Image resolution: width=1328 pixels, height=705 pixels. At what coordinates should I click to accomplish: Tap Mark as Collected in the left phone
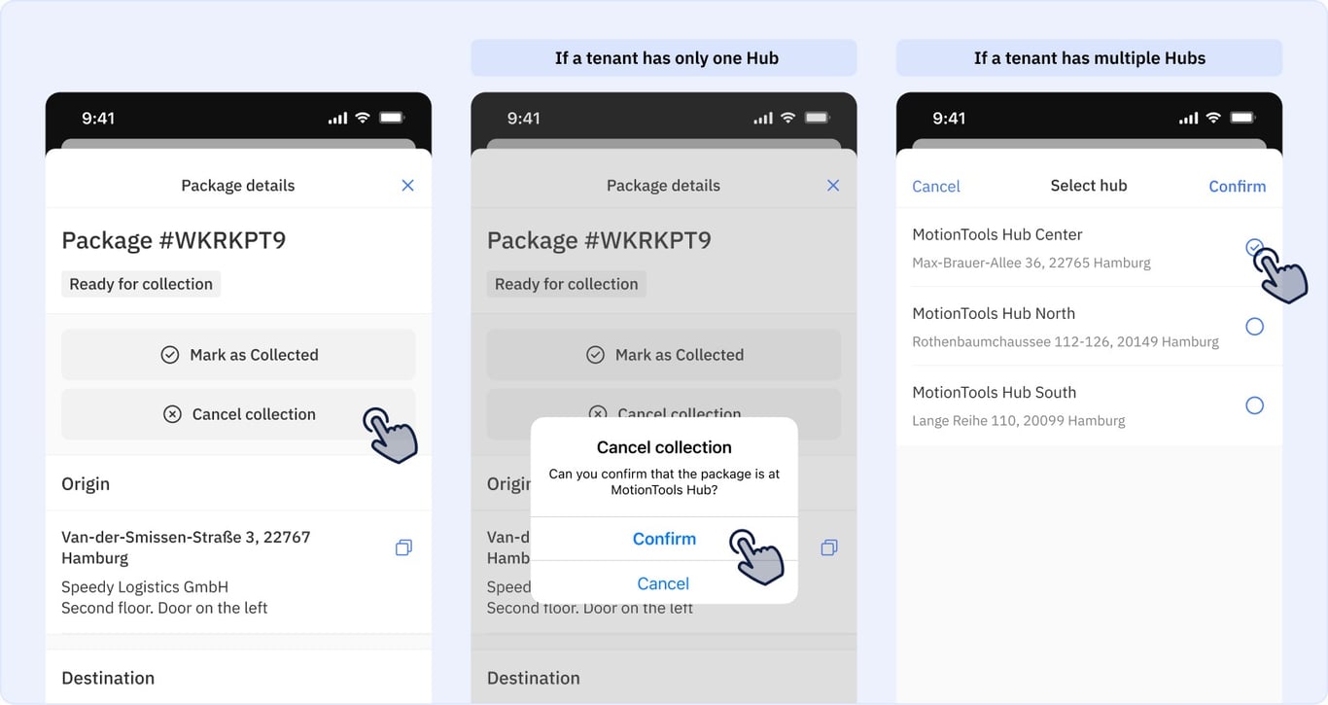pos(238,355)
